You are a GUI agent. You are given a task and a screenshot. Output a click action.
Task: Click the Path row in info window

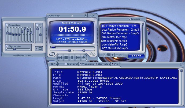pyautogui.click(x=115, y=78)
